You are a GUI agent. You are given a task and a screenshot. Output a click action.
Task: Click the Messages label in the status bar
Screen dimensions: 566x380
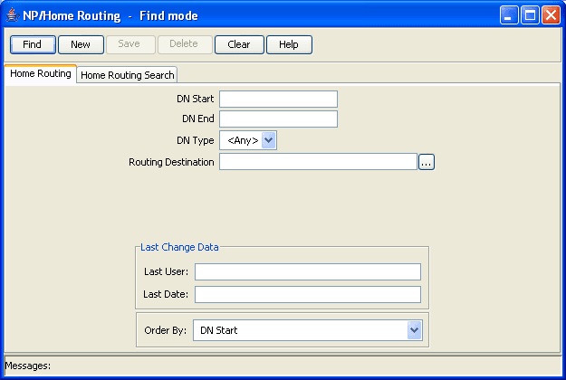pyautogui.click(x=28, y=366)
